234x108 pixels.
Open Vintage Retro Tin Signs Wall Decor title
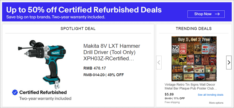tap(191, 87)
